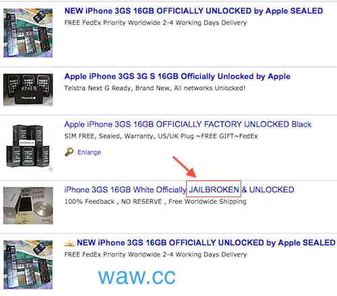Open iPhone 3GS White listing title
This screenshot has width=337, height=296.
point(179,190)
